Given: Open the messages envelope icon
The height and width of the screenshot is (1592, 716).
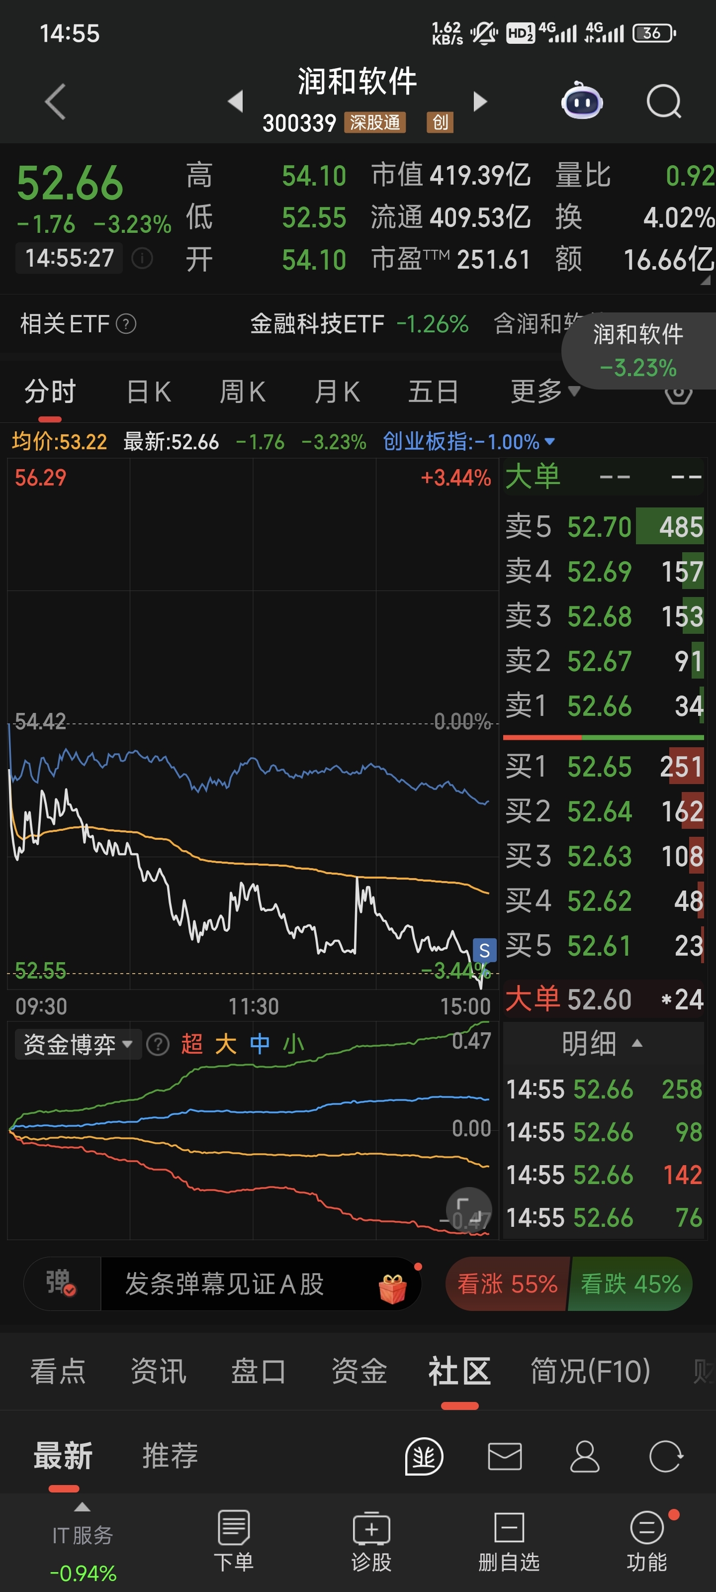Looking at the screenshot, I should pyautogui.click(x=505, y=1457).
